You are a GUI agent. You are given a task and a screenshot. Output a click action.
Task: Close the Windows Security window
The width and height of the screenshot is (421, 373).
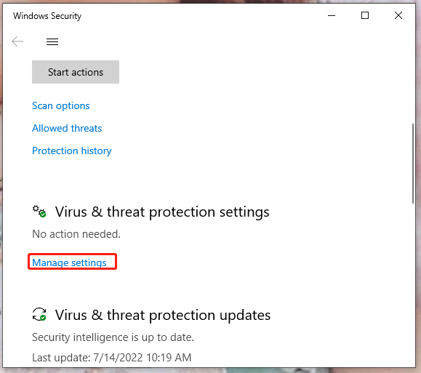(398, 15)
